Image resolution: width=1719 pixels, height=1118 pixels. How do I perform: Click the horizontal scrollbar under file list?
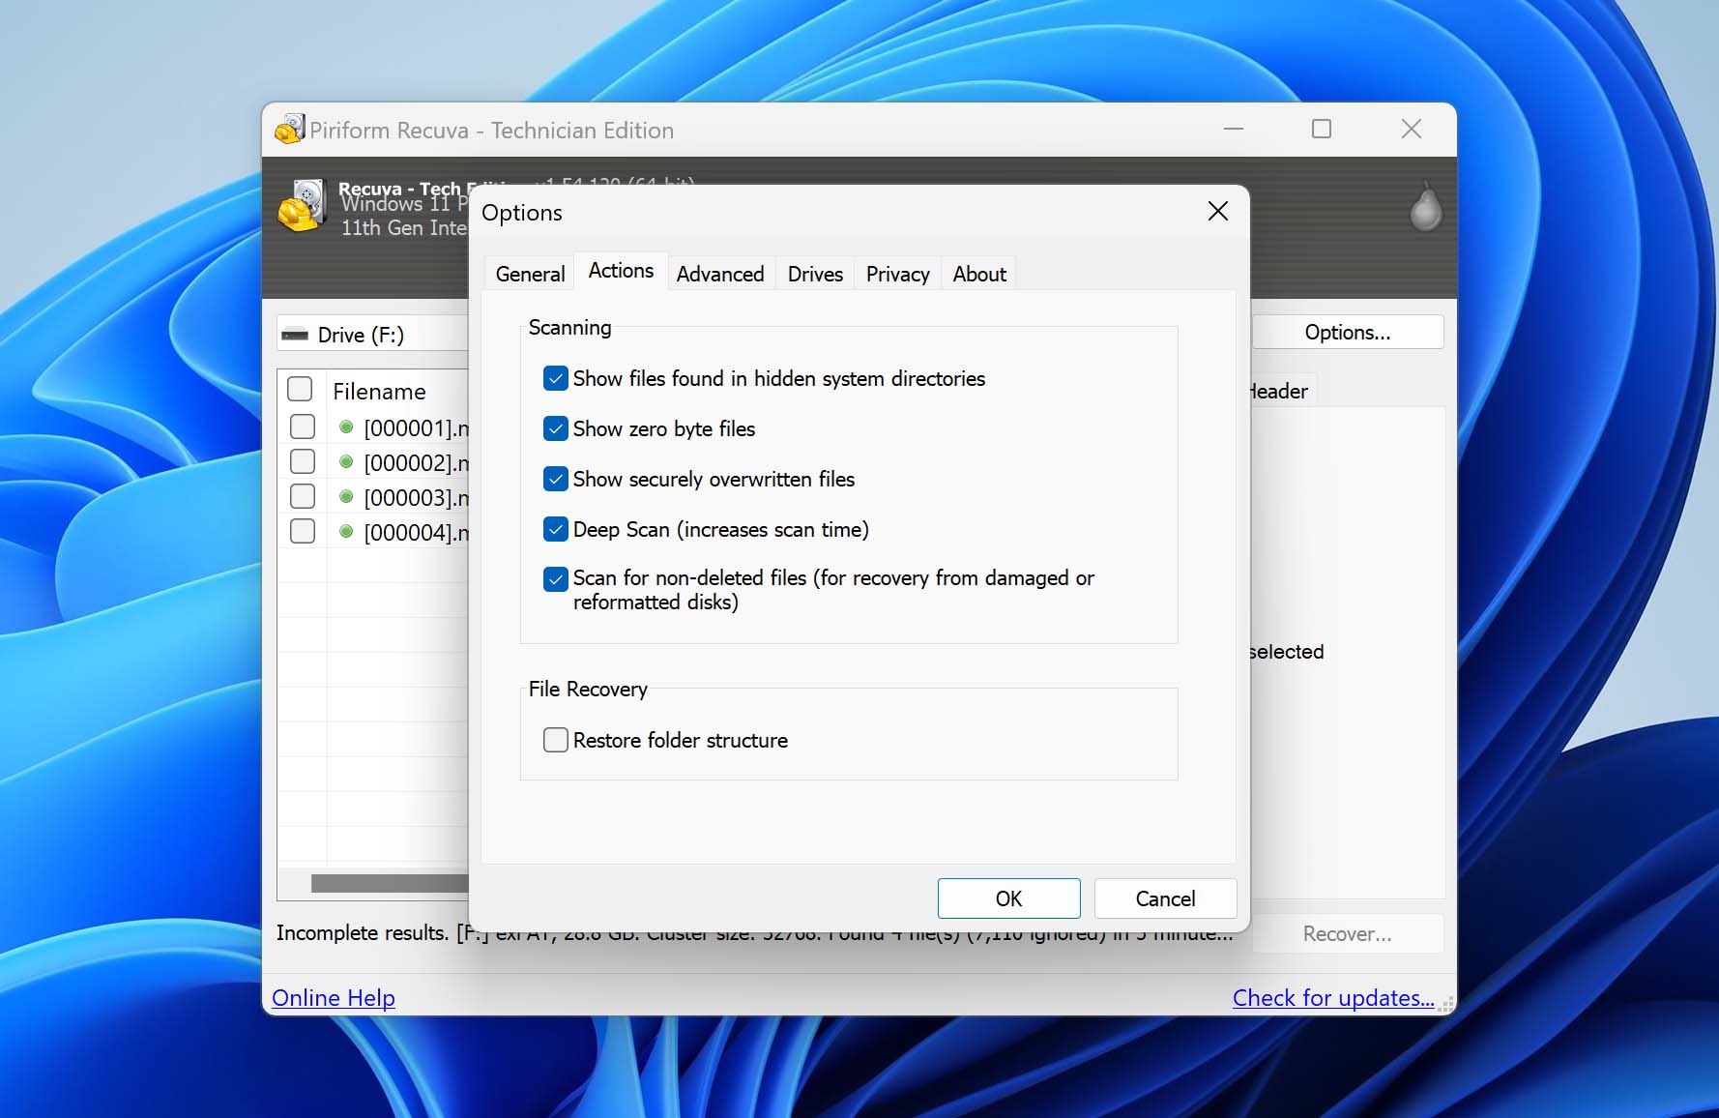point(390,883)
